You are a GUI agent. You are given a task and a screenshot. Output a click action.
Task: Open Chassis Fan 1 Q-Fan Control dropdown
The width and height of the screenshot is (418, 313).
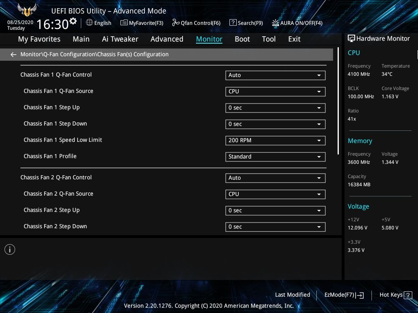coord(275,75)
